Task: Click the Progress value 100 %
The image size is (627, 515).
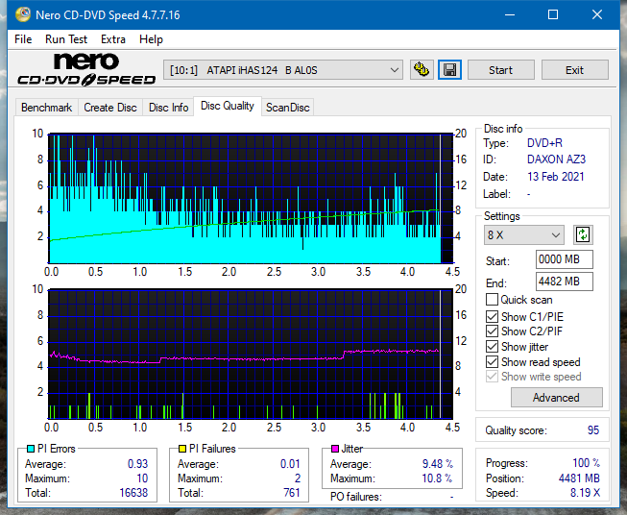Action: tap(587, 463)
